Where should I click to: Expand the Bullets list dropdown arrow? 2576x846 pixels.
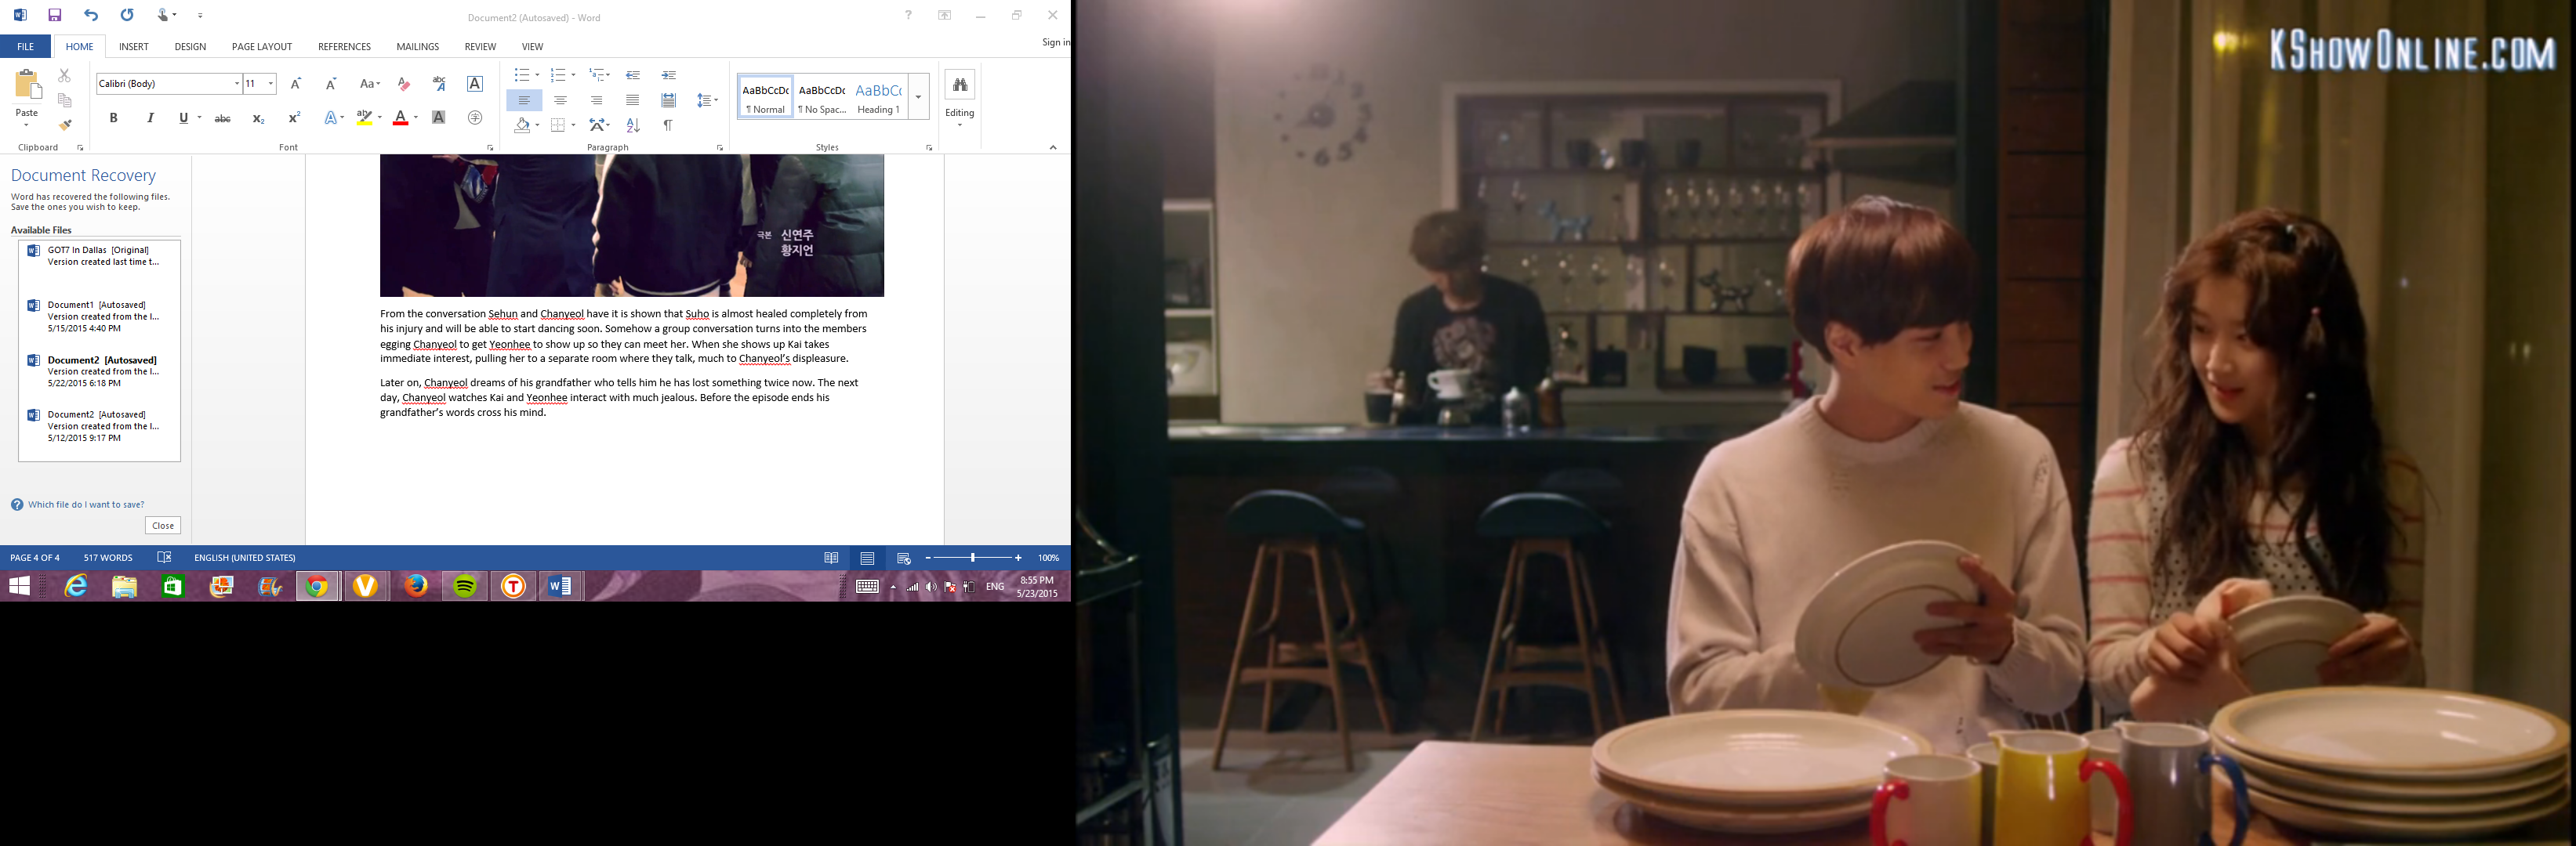coord(537,75)
